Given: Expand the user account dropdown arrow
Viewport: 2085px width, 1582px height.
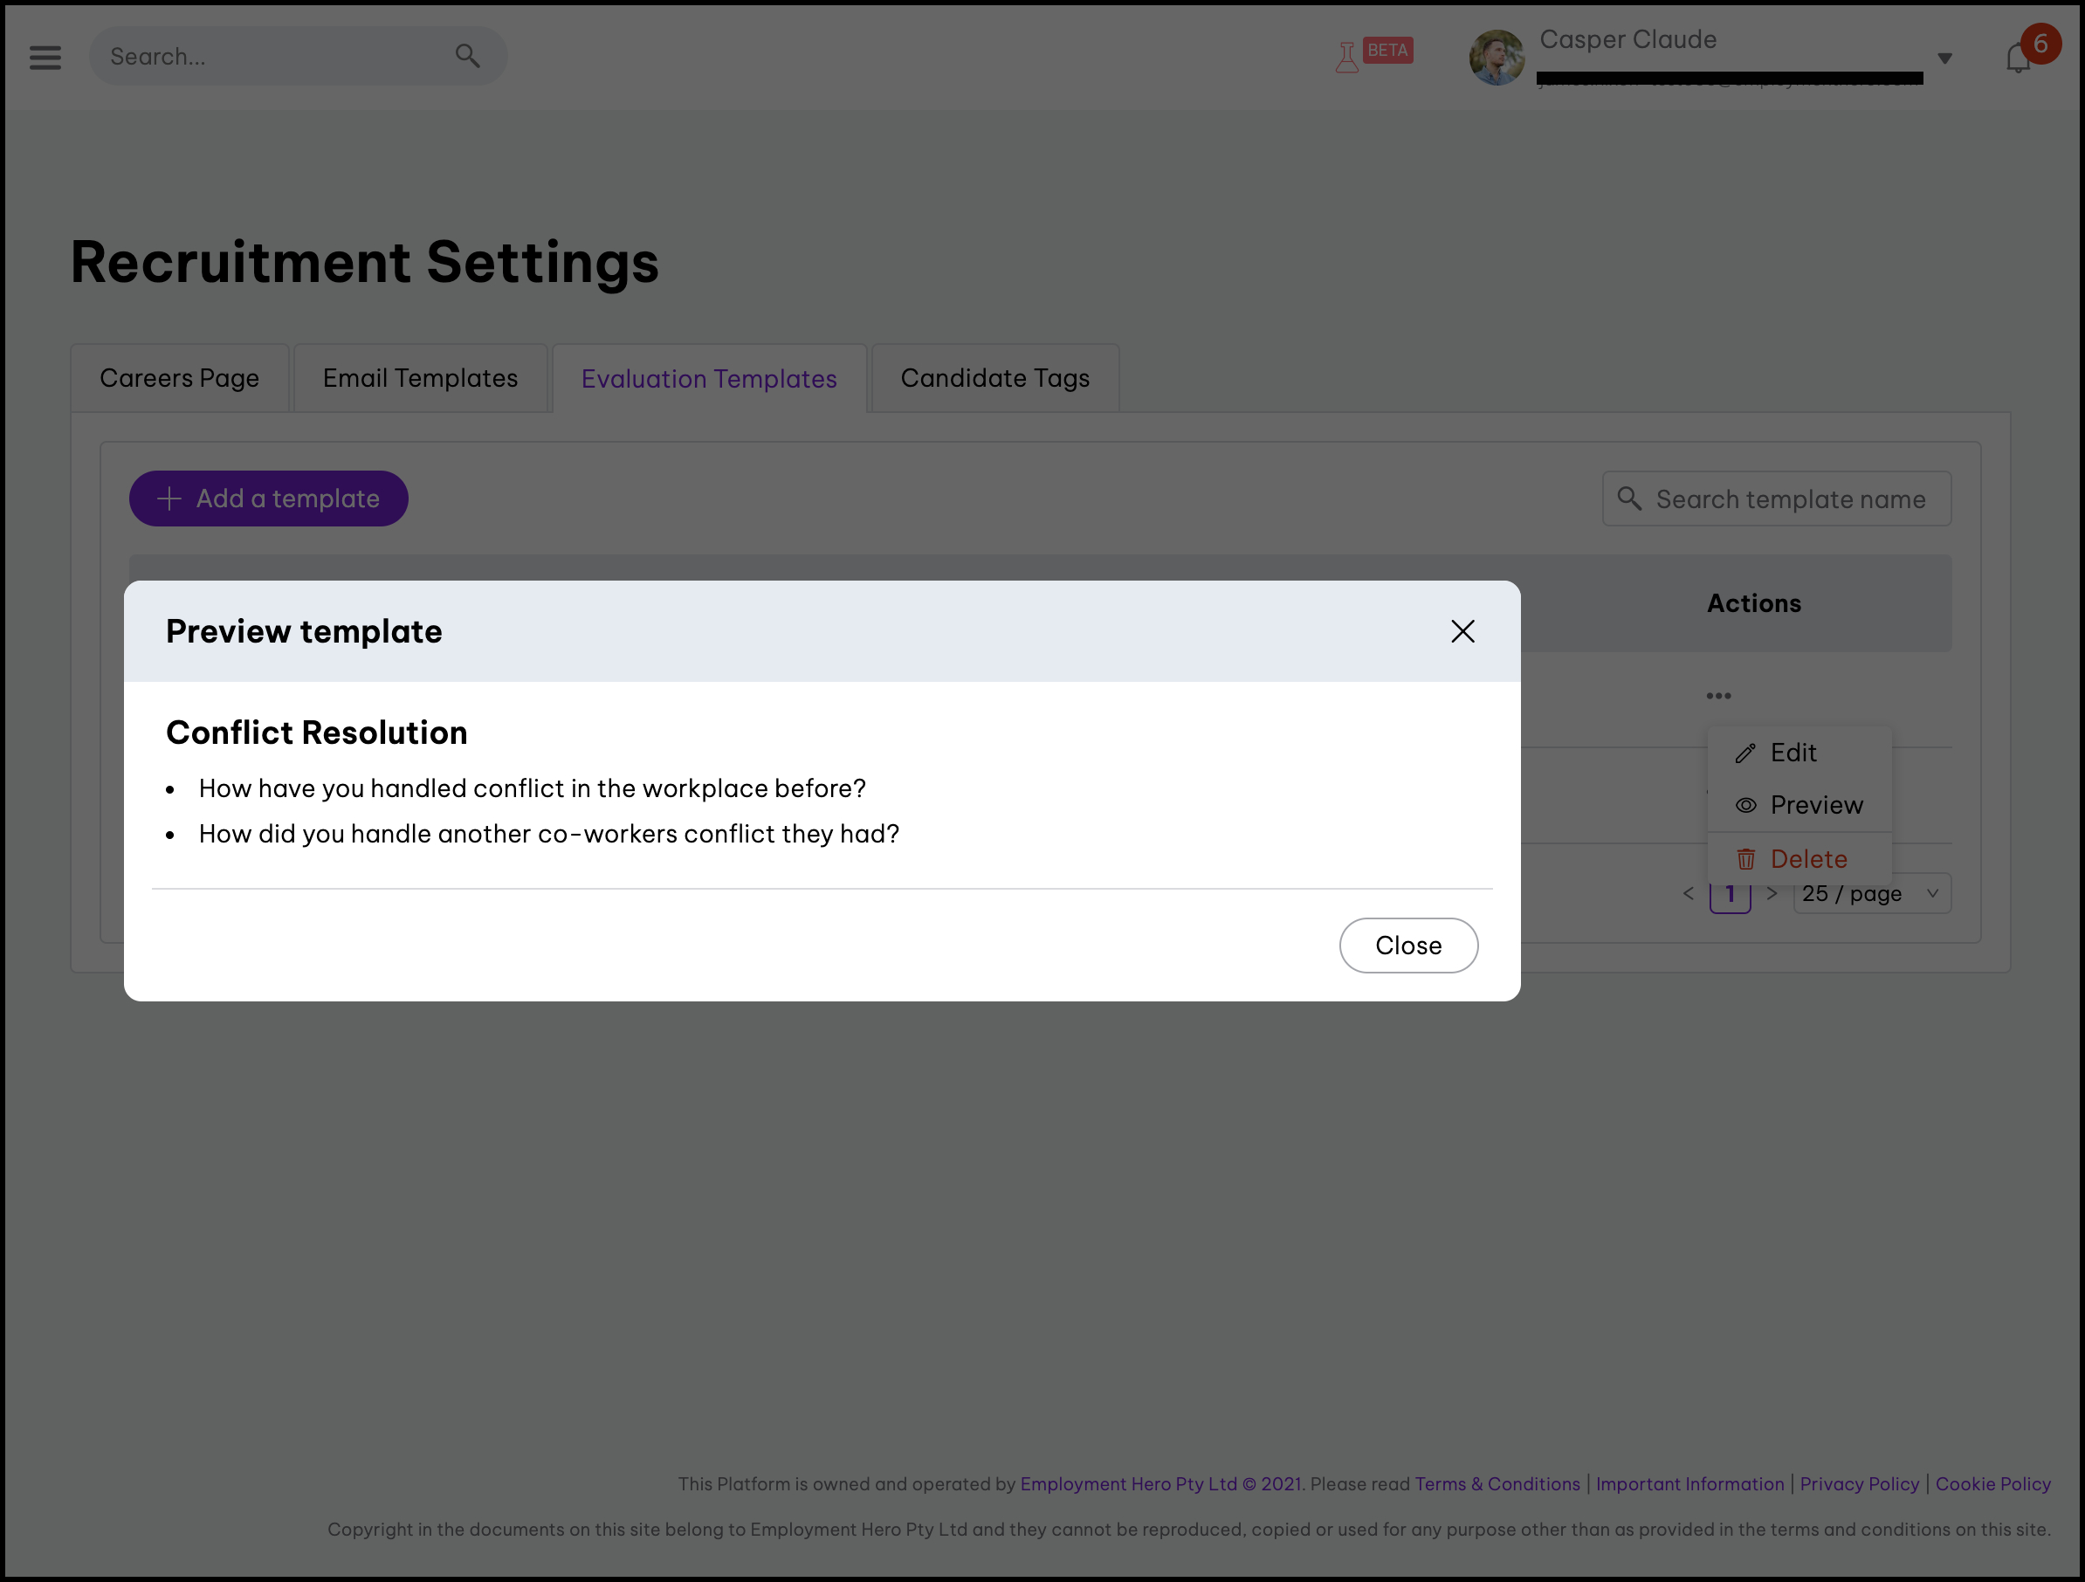Looking at the screenshot, I should coord(1944,58).
